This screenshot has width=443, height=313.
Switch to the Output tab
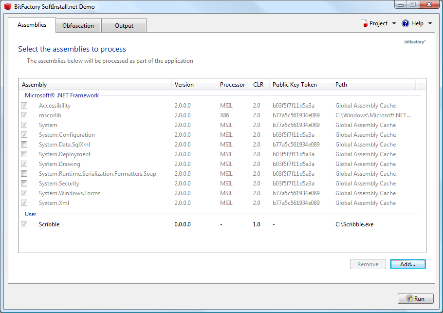pyautogui.click(x=124, y=26)
